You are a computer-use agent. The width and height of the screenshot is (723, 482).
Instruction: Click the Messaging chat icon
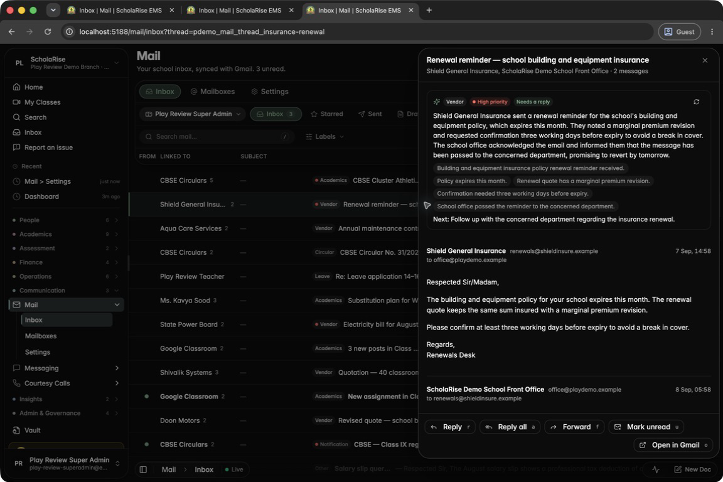(x=16, y=368)
